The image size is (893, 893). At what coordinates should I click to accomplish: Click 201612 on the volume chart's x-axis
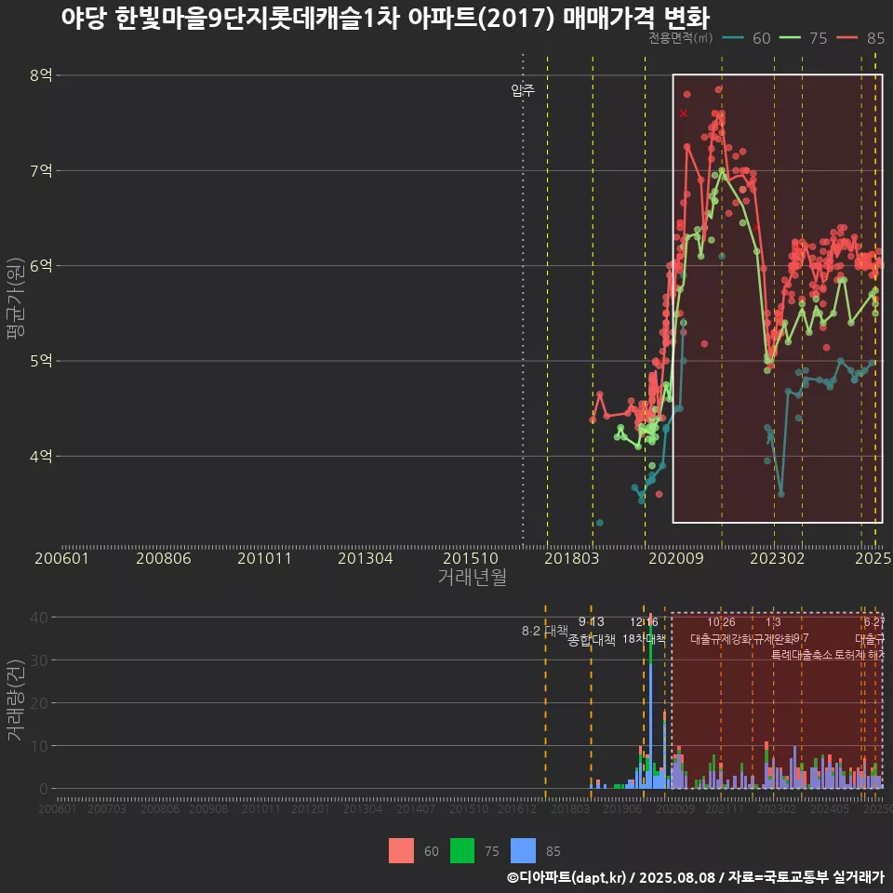[x=517, y=808]
